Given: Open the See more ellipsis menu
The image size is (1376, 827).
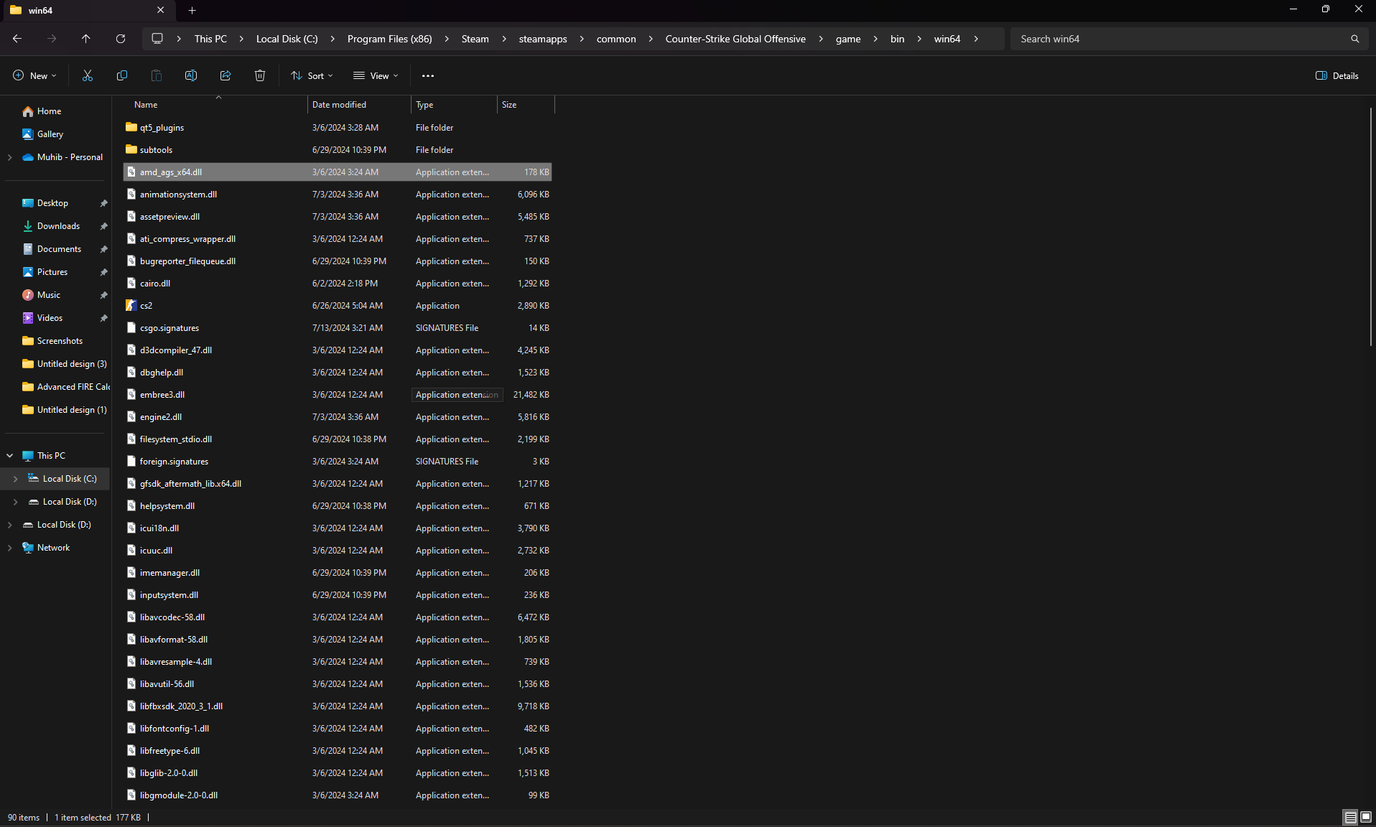Looking at the screenshot, I should (428, 75).
